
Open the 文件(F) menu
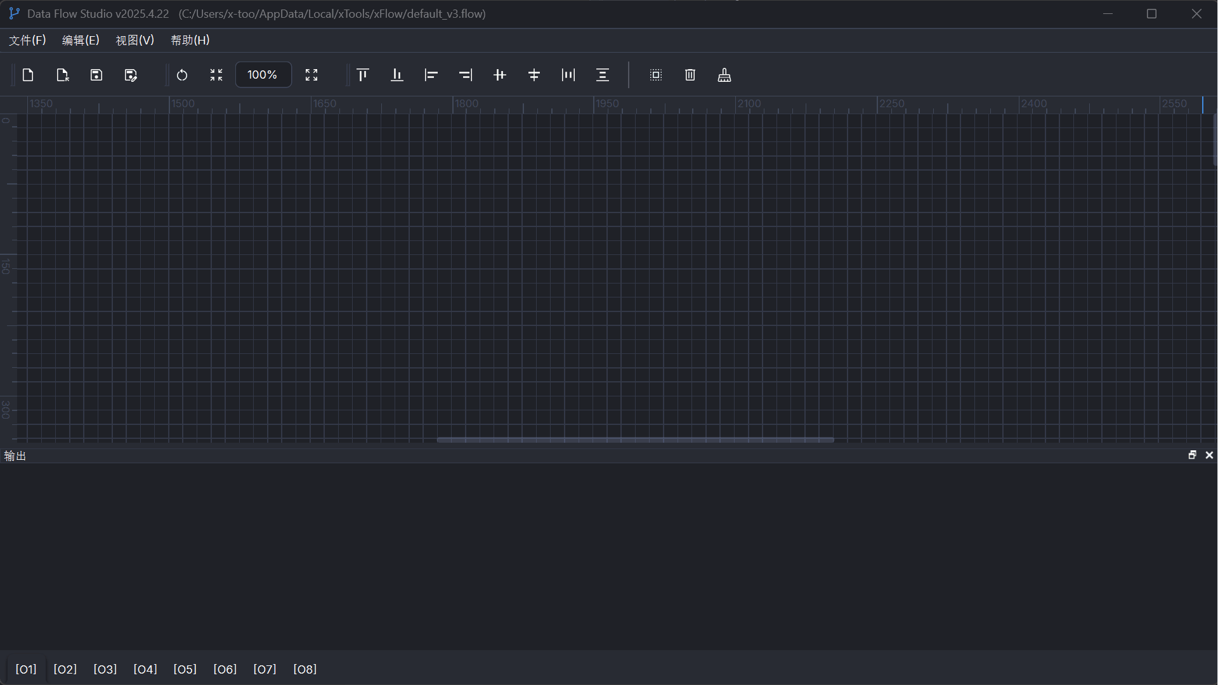[27, 40]
